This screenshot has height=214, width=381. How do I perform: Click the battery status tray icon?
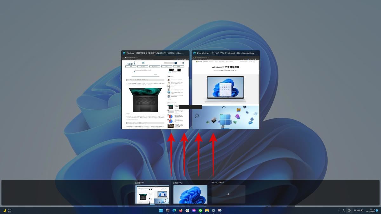[362, 211]
